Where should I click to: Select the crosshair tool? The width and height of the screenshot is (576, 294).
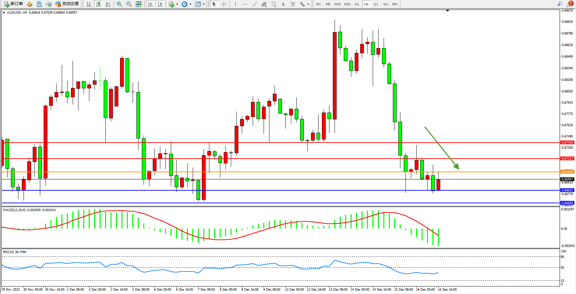[224, 4]
